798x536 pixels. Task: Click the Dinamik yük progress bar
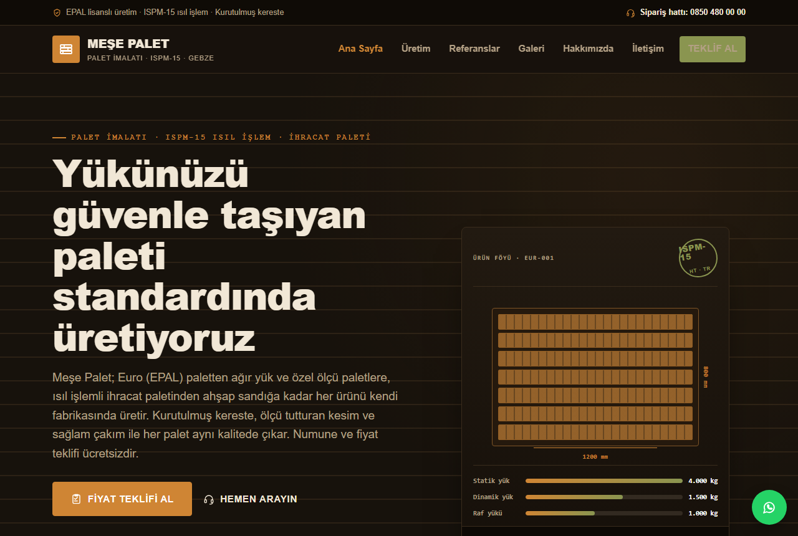click(604, 497)
